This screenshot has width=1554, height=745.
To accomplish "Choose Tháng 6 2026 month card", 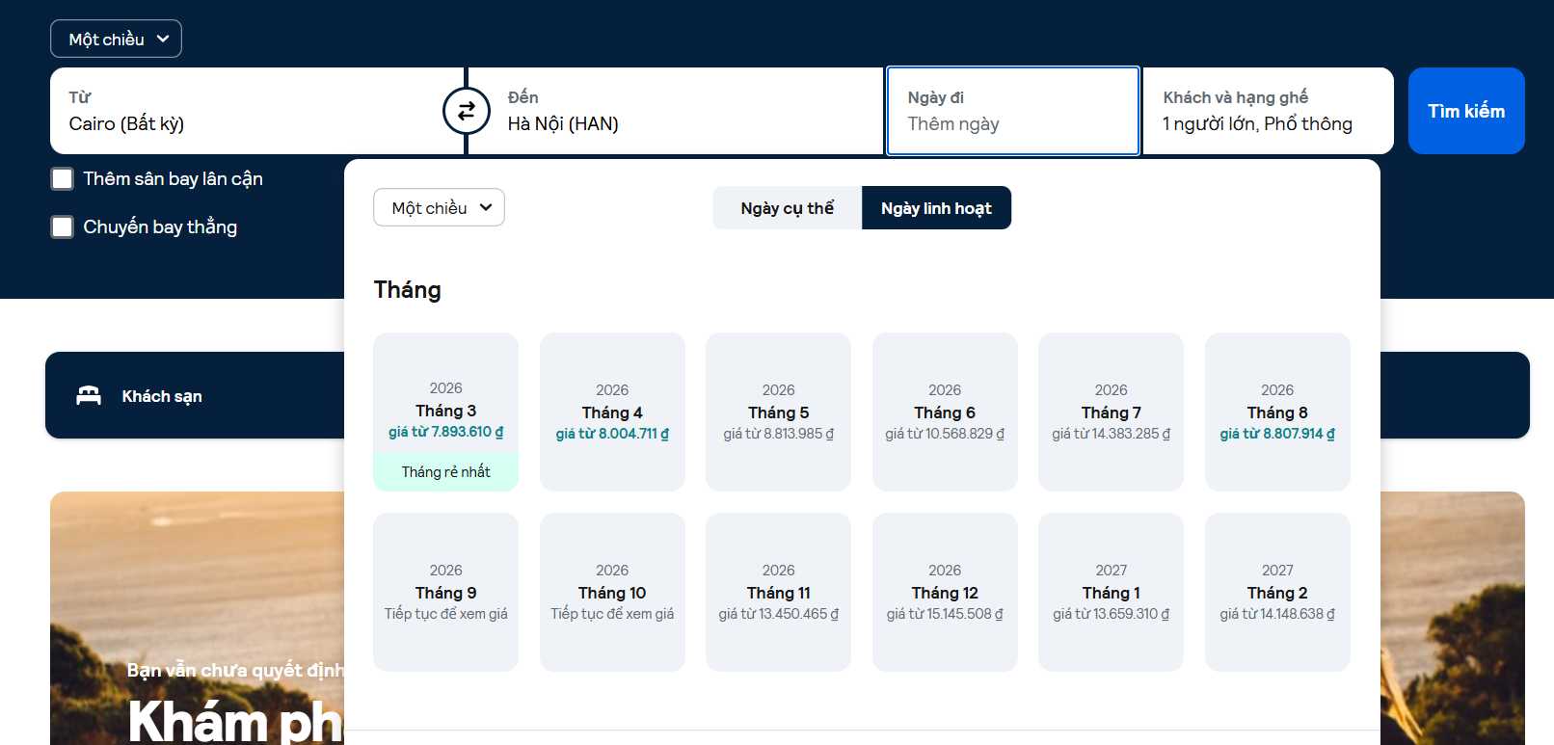I will (945, 412).
